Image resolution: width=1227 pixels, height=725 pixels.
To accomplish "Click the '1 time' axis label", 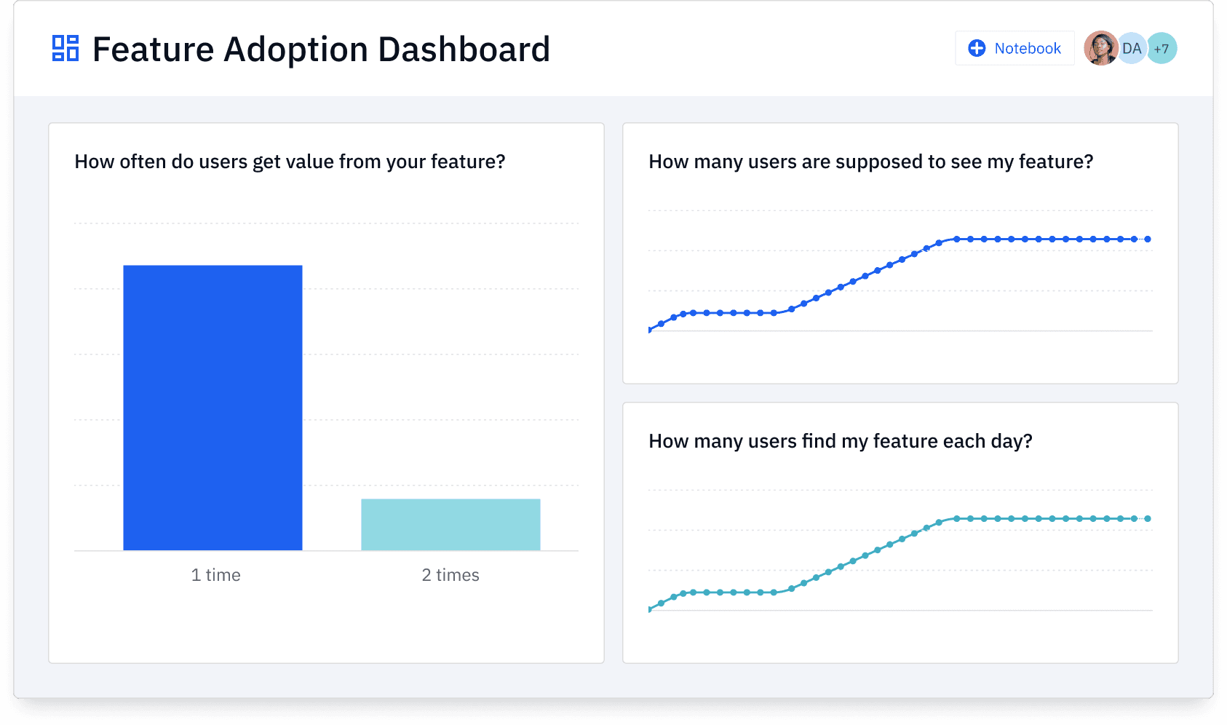I will pos(215,575).
